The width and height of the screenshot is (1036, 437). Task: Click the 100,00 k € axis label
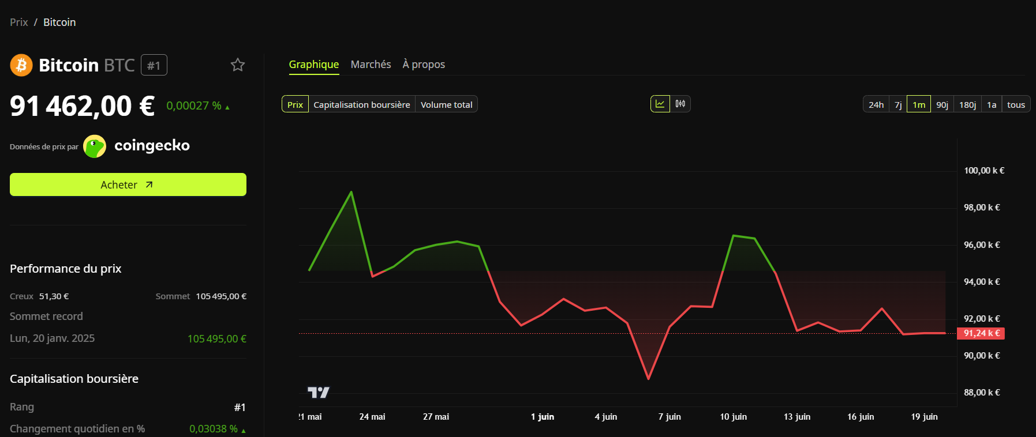tap(984, 171)
